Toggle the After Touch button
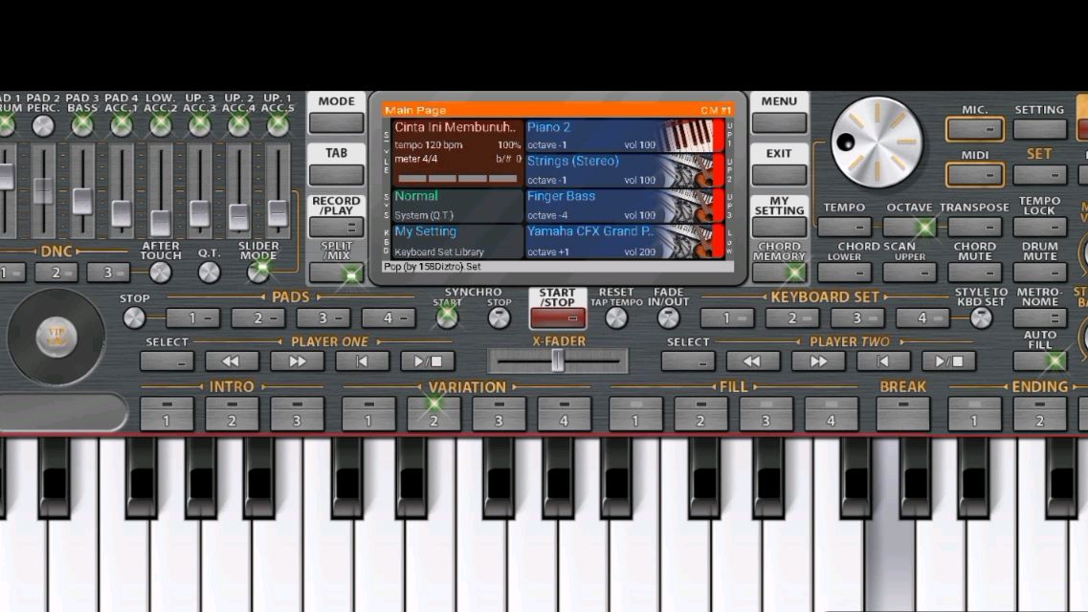 [161, 273]
